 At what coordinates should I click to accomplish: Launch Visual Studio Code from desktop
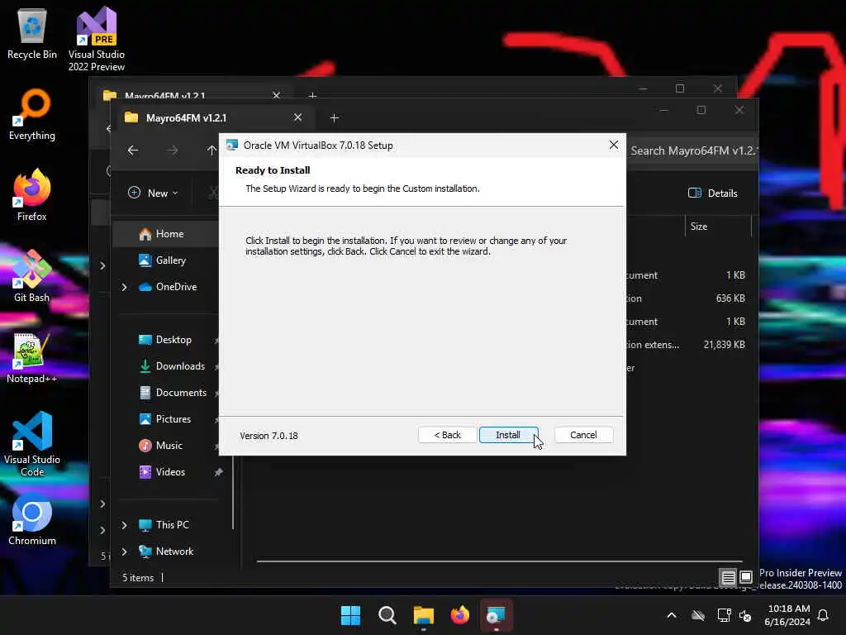(32, 444)
